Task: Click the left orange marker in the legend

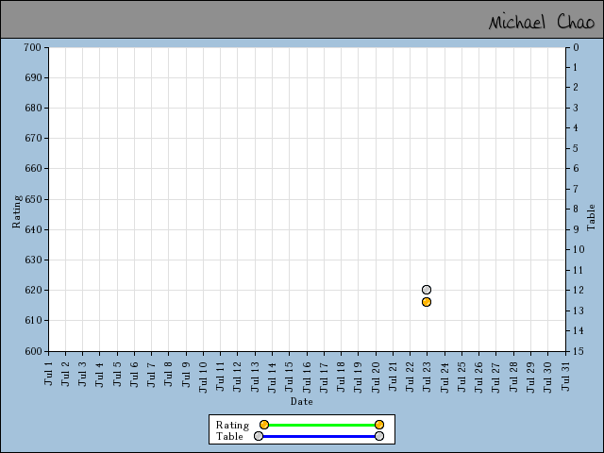Action: coord(264,425)
